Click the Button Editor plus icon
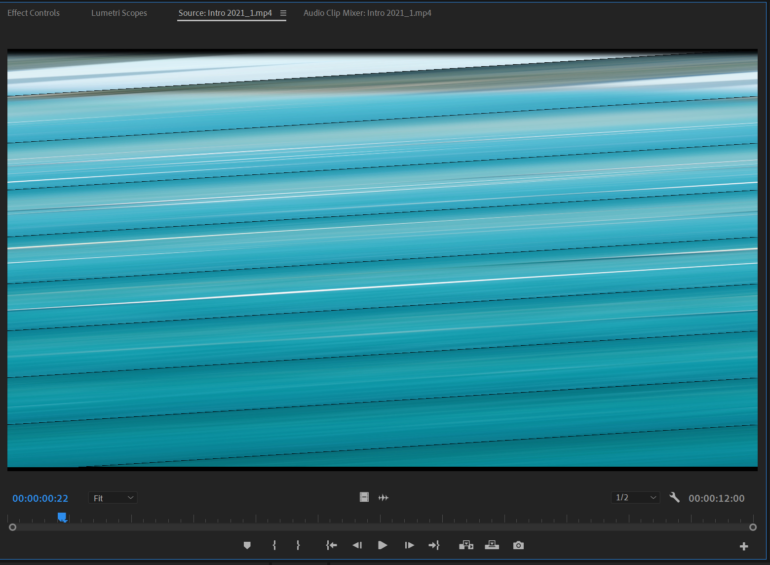 tap(743, 546)
